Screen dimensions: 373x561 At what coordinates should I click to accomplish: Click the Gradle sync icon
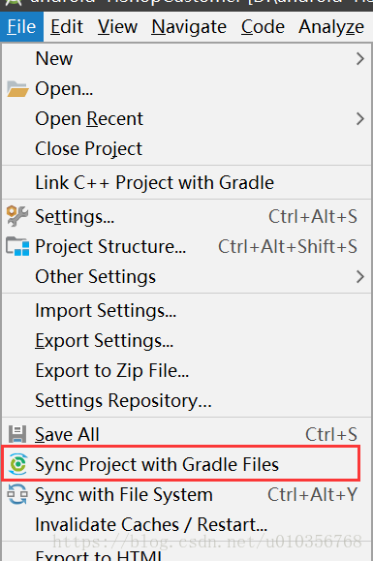tap(17, 464)
